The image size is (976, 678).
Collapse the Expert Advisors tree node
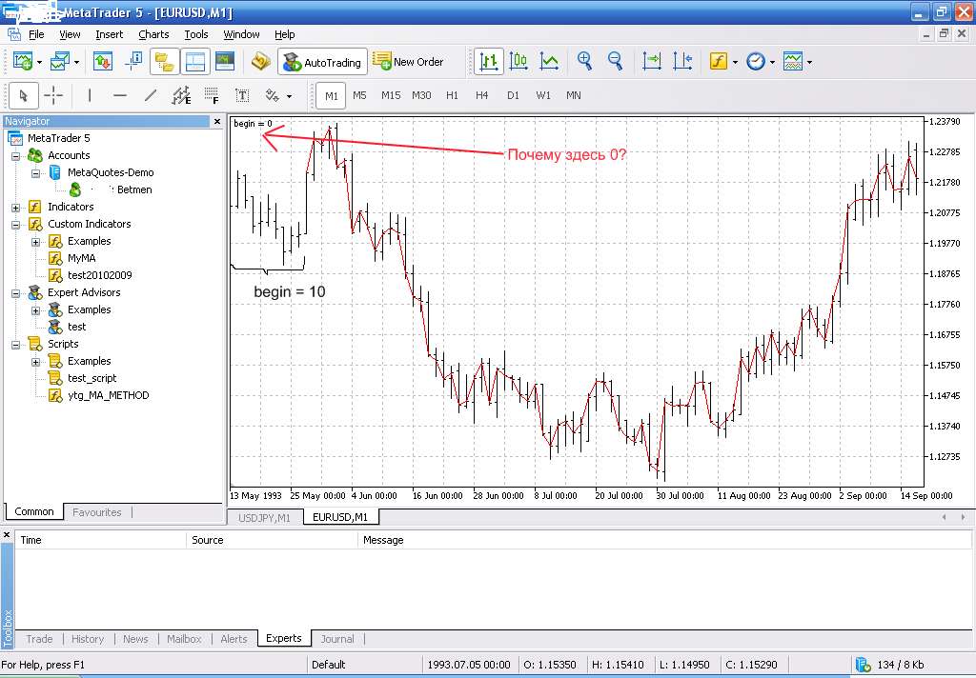[x=15, y=293]
